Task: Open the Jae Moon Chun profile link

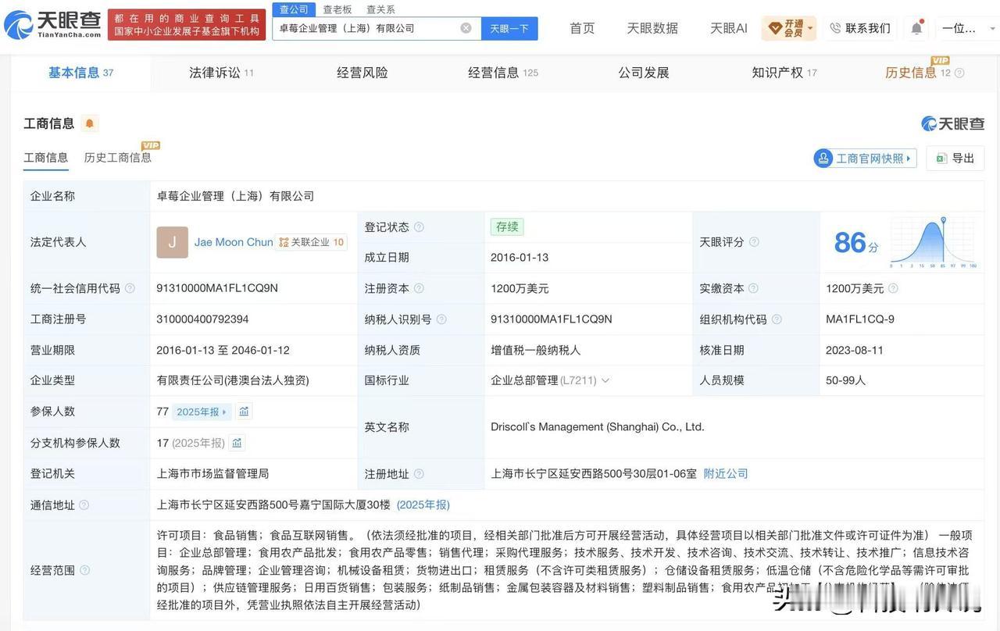Action: click(234, 242)
